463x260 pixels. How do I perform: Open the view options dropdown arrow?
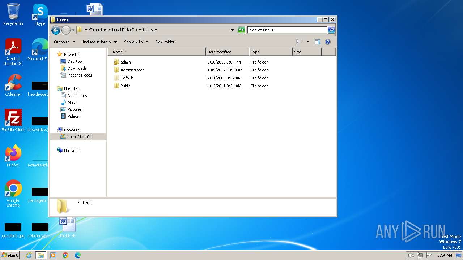tap(308, 42)
